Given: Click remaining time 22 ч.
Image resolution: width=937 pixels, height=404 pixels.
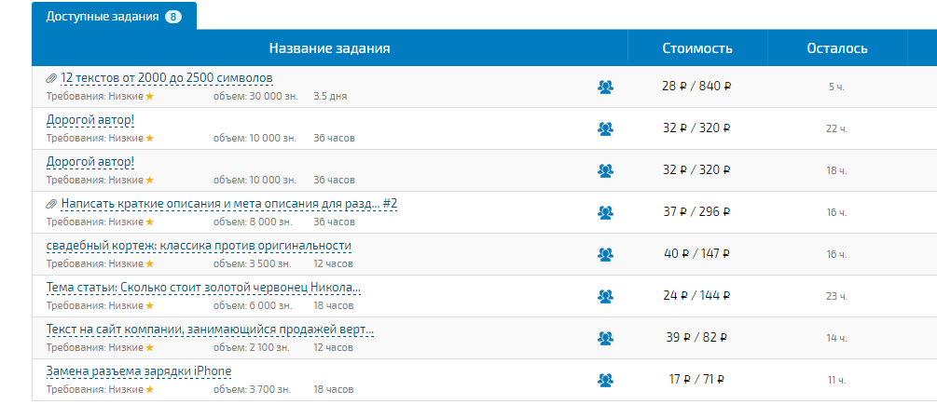Looking at the screenshot, I should click(836, 128).
